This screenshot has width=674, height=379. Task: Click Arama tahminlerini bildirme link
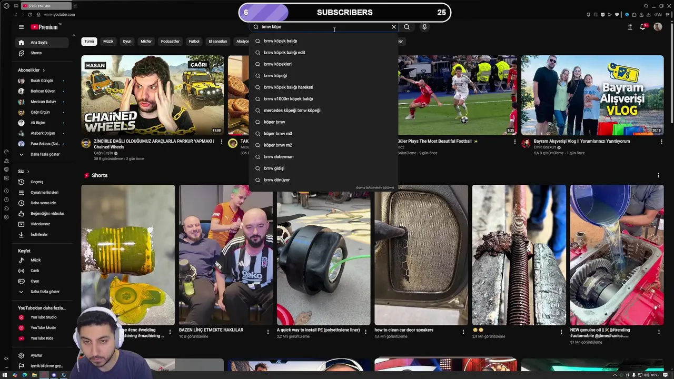(375, 188)
